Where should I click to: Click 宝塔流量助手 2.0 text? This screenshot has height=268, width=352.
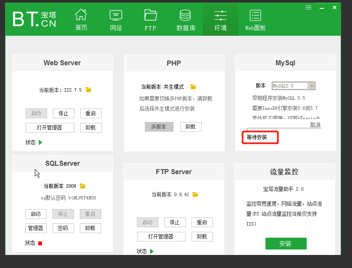point(283,189)
